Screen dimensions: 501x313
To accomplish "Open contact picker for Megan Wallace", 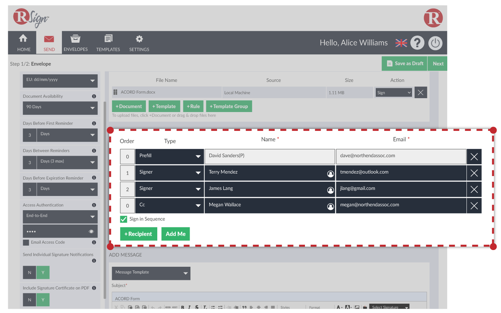I will [x=330, y=206].
